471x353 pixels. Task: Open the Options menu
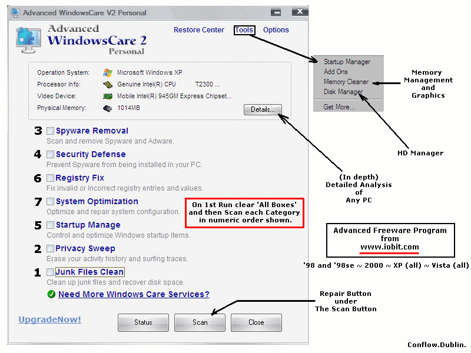click(276, 30)
